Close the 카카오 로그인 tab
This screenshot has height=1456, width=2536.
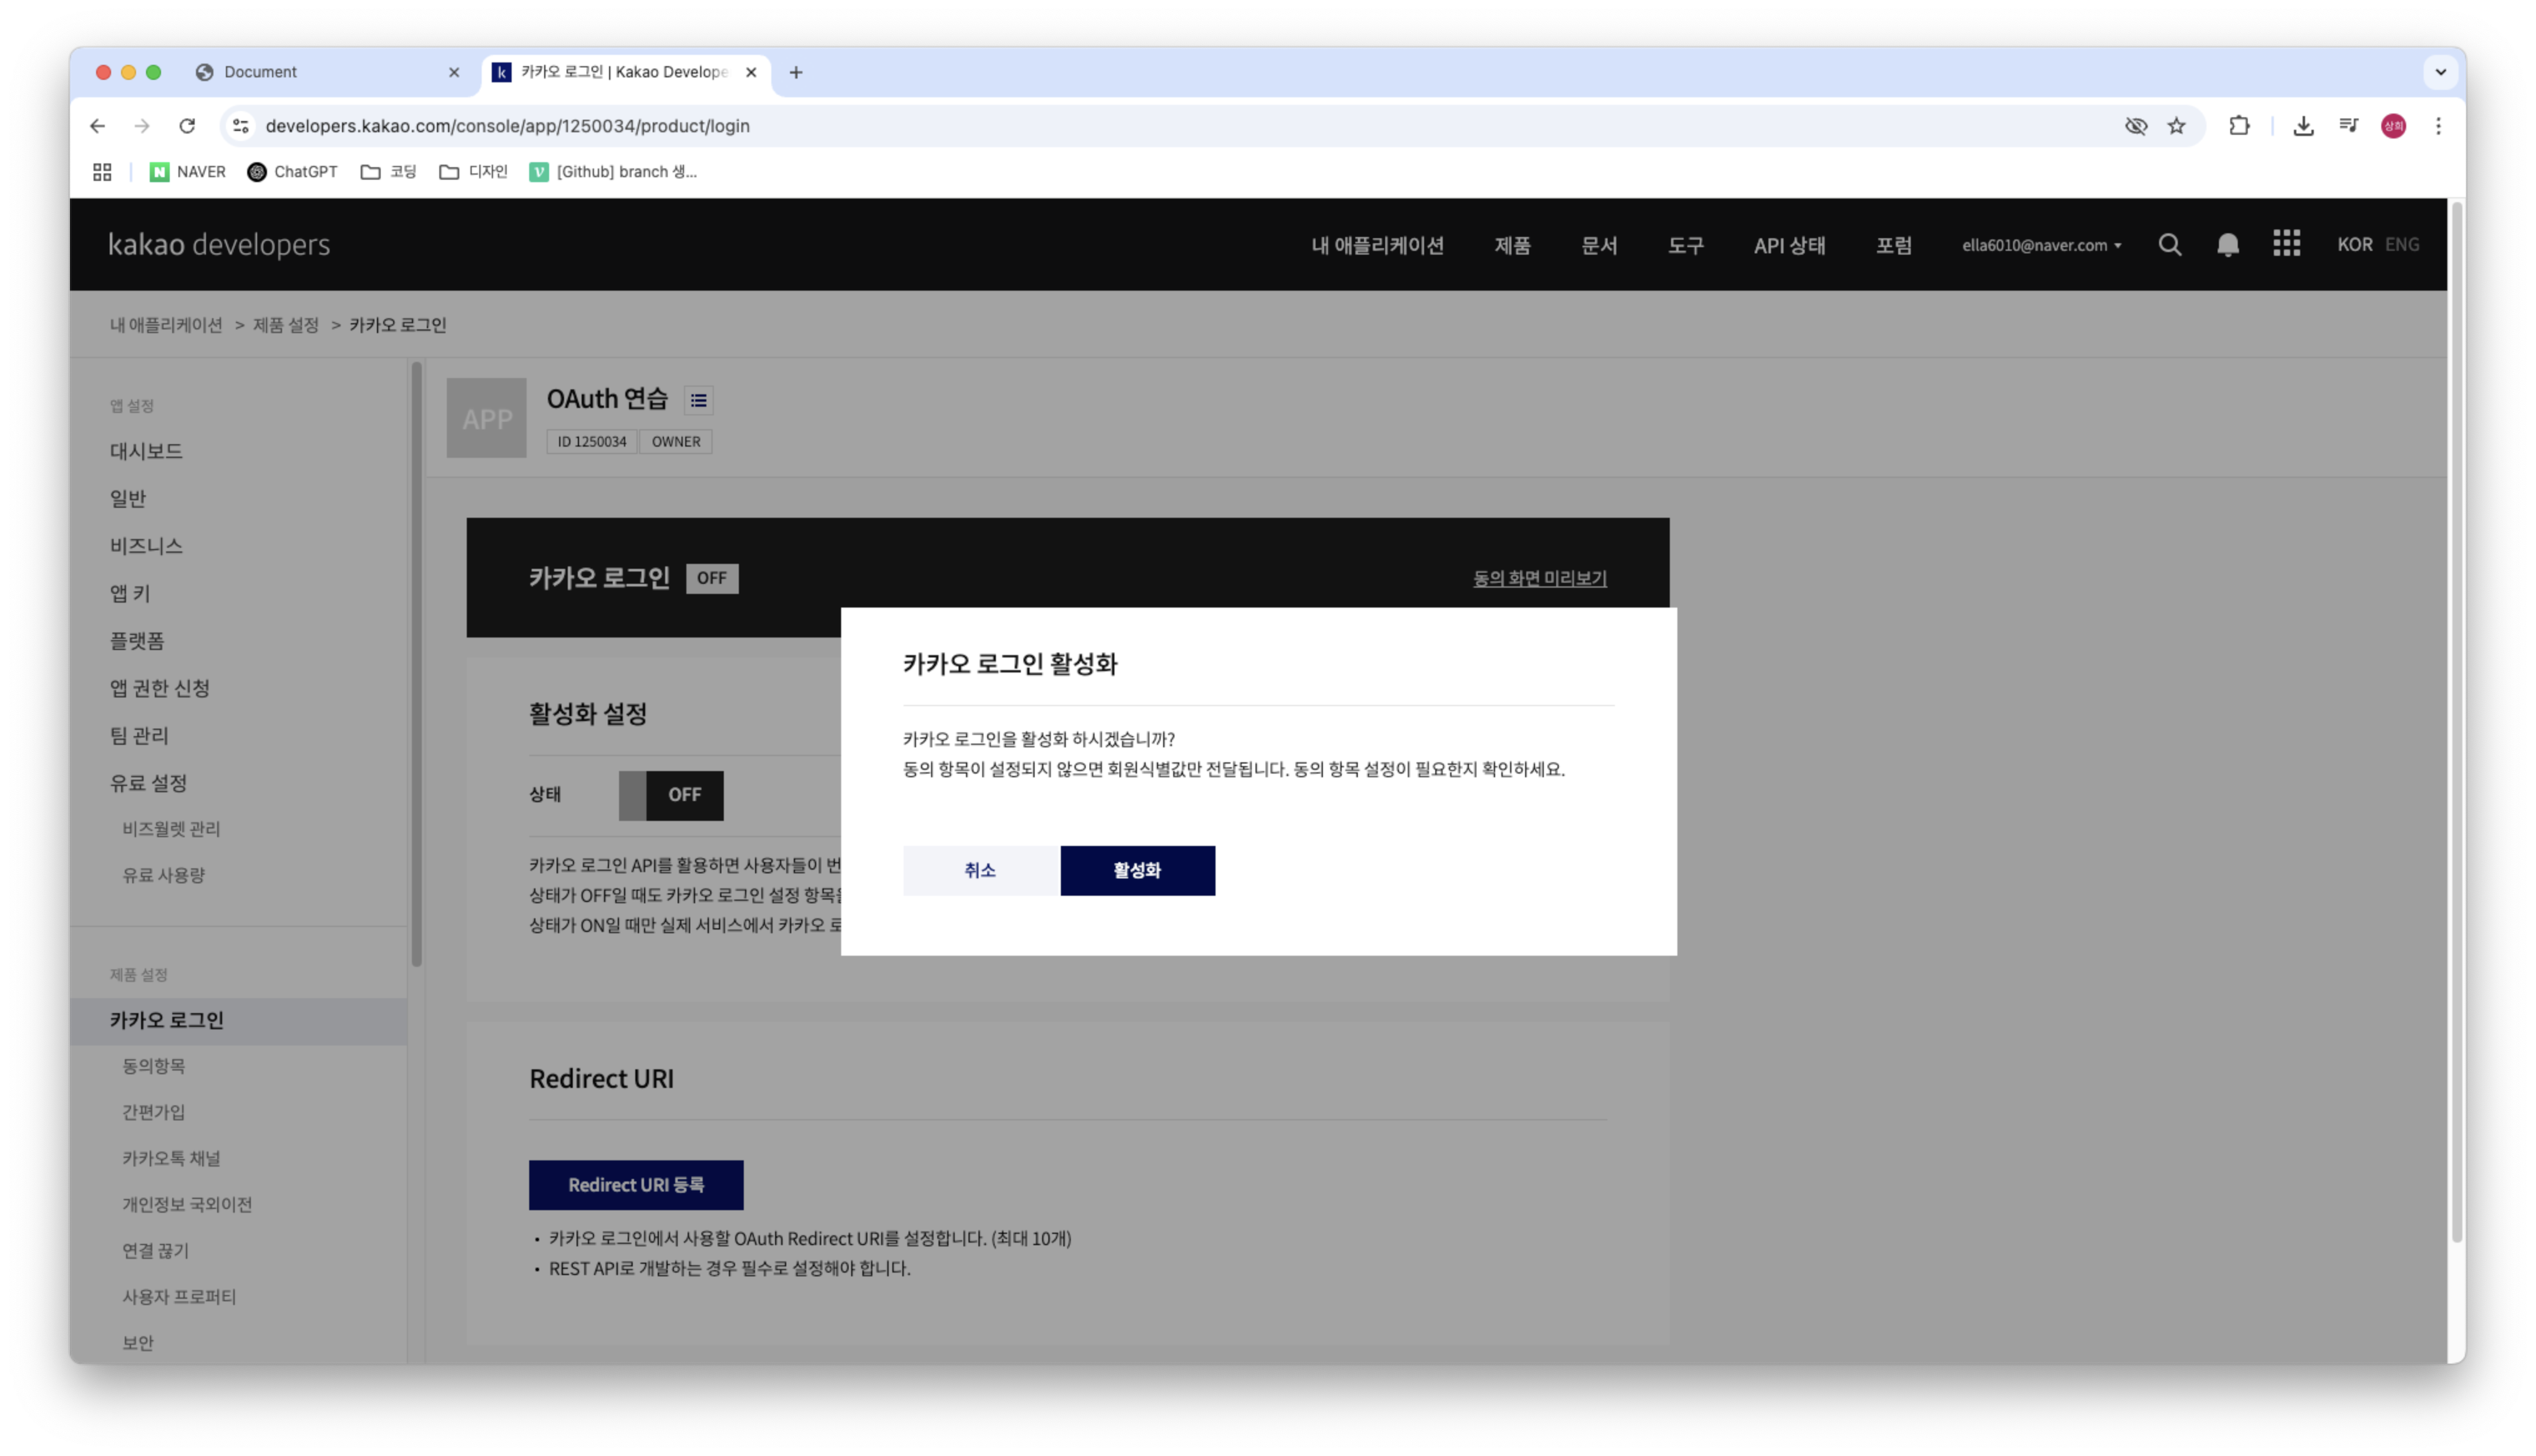[x=751, y=72]
